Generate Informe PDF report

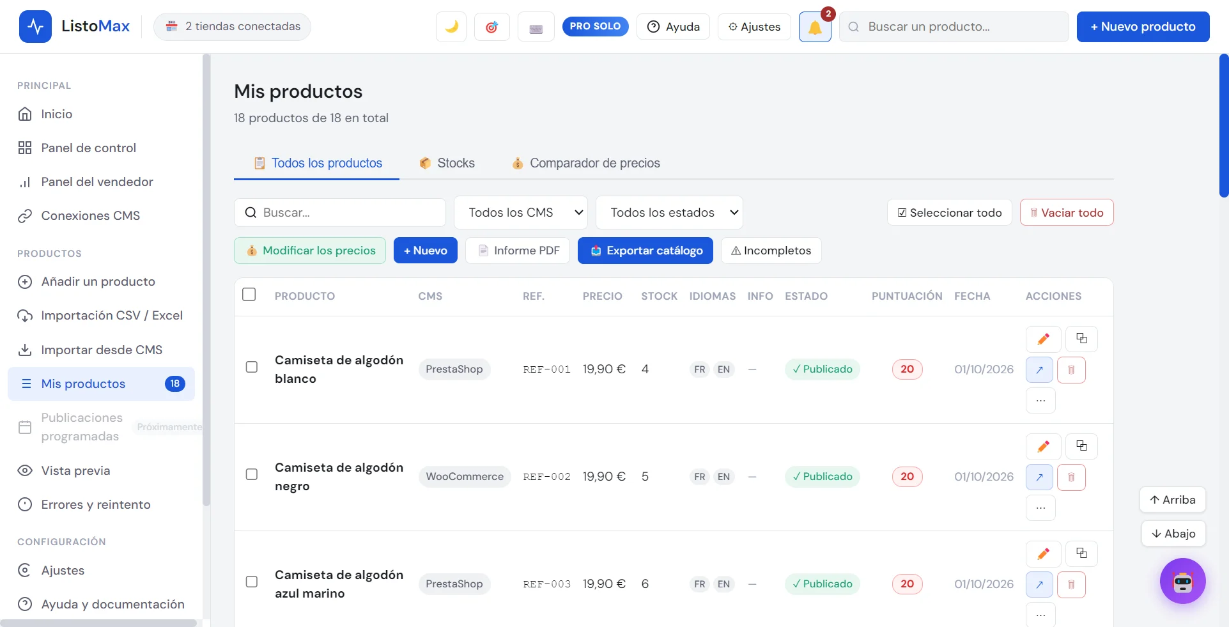[518, 251]
